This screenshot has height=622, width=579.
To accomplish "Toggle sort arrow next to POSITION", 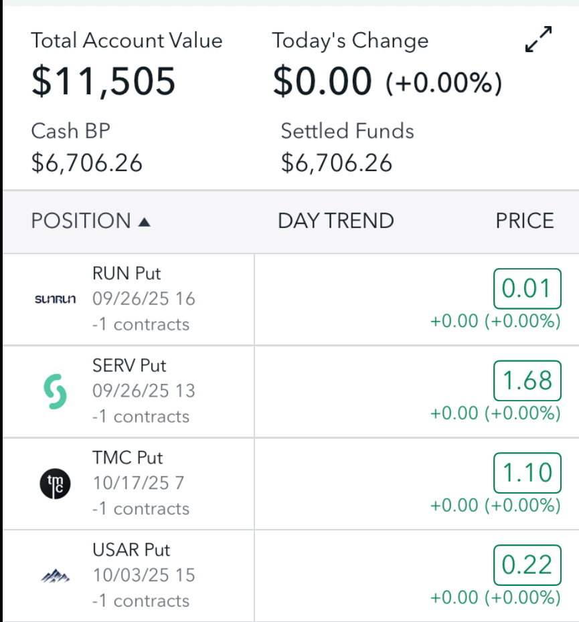I will (144, 221).
